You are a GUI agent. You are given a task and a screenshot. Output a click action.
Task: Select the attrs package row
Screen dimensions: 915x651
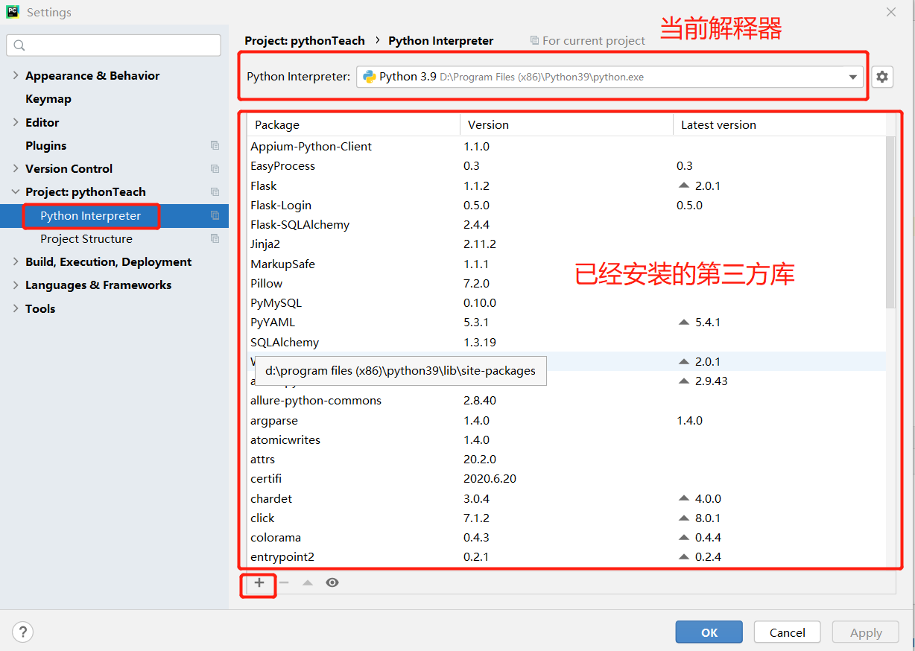click(x=566, y=459)
